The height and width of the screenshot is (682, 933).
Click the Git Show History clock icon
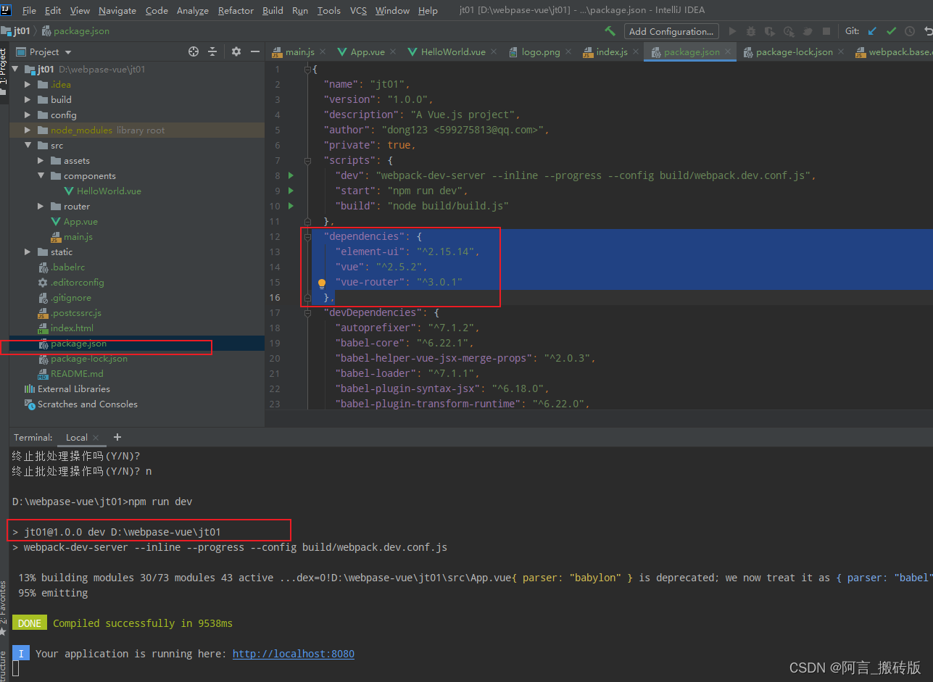910,31
